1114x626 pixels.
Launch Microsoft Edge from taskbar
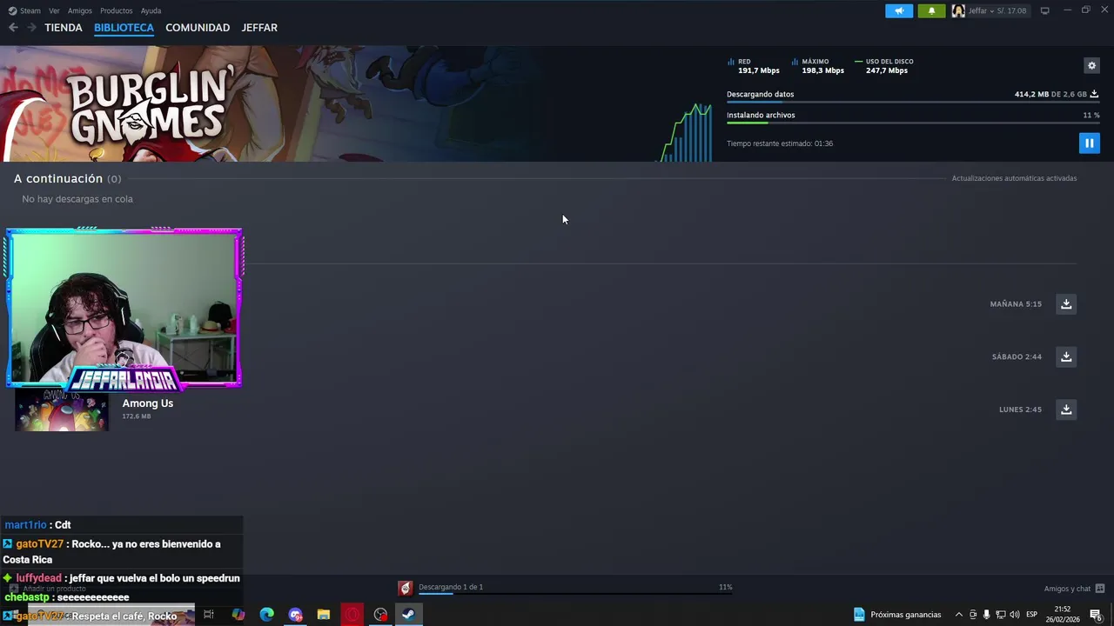pos(266,615)
